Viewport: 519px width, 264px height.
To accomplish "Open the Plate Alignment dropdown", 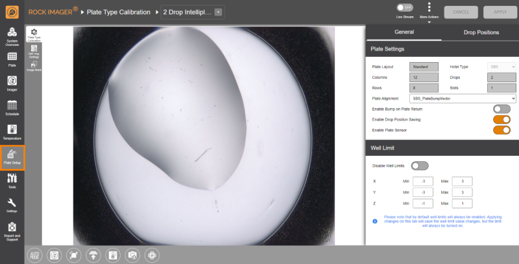I will [463, 98].
